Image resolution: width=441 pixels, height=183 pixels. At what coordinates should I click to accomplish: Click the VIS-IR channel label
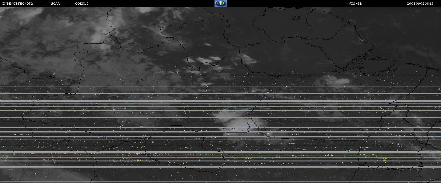[355, 4]
